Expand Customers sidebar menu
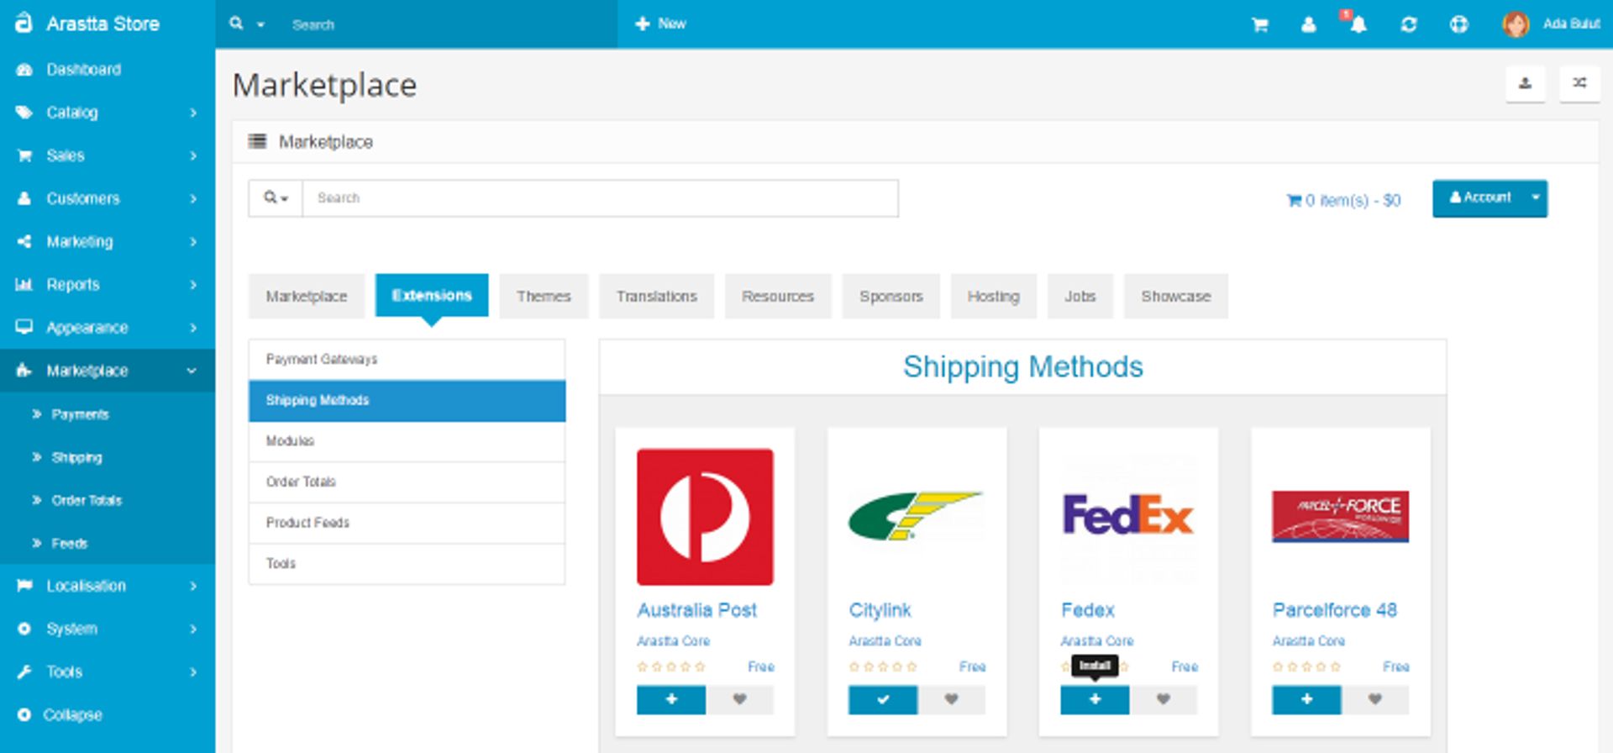 [108, 198]
